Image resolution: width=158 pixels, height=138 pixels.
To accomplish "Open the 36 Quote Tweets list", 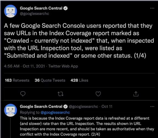I will tap(50, 80).
